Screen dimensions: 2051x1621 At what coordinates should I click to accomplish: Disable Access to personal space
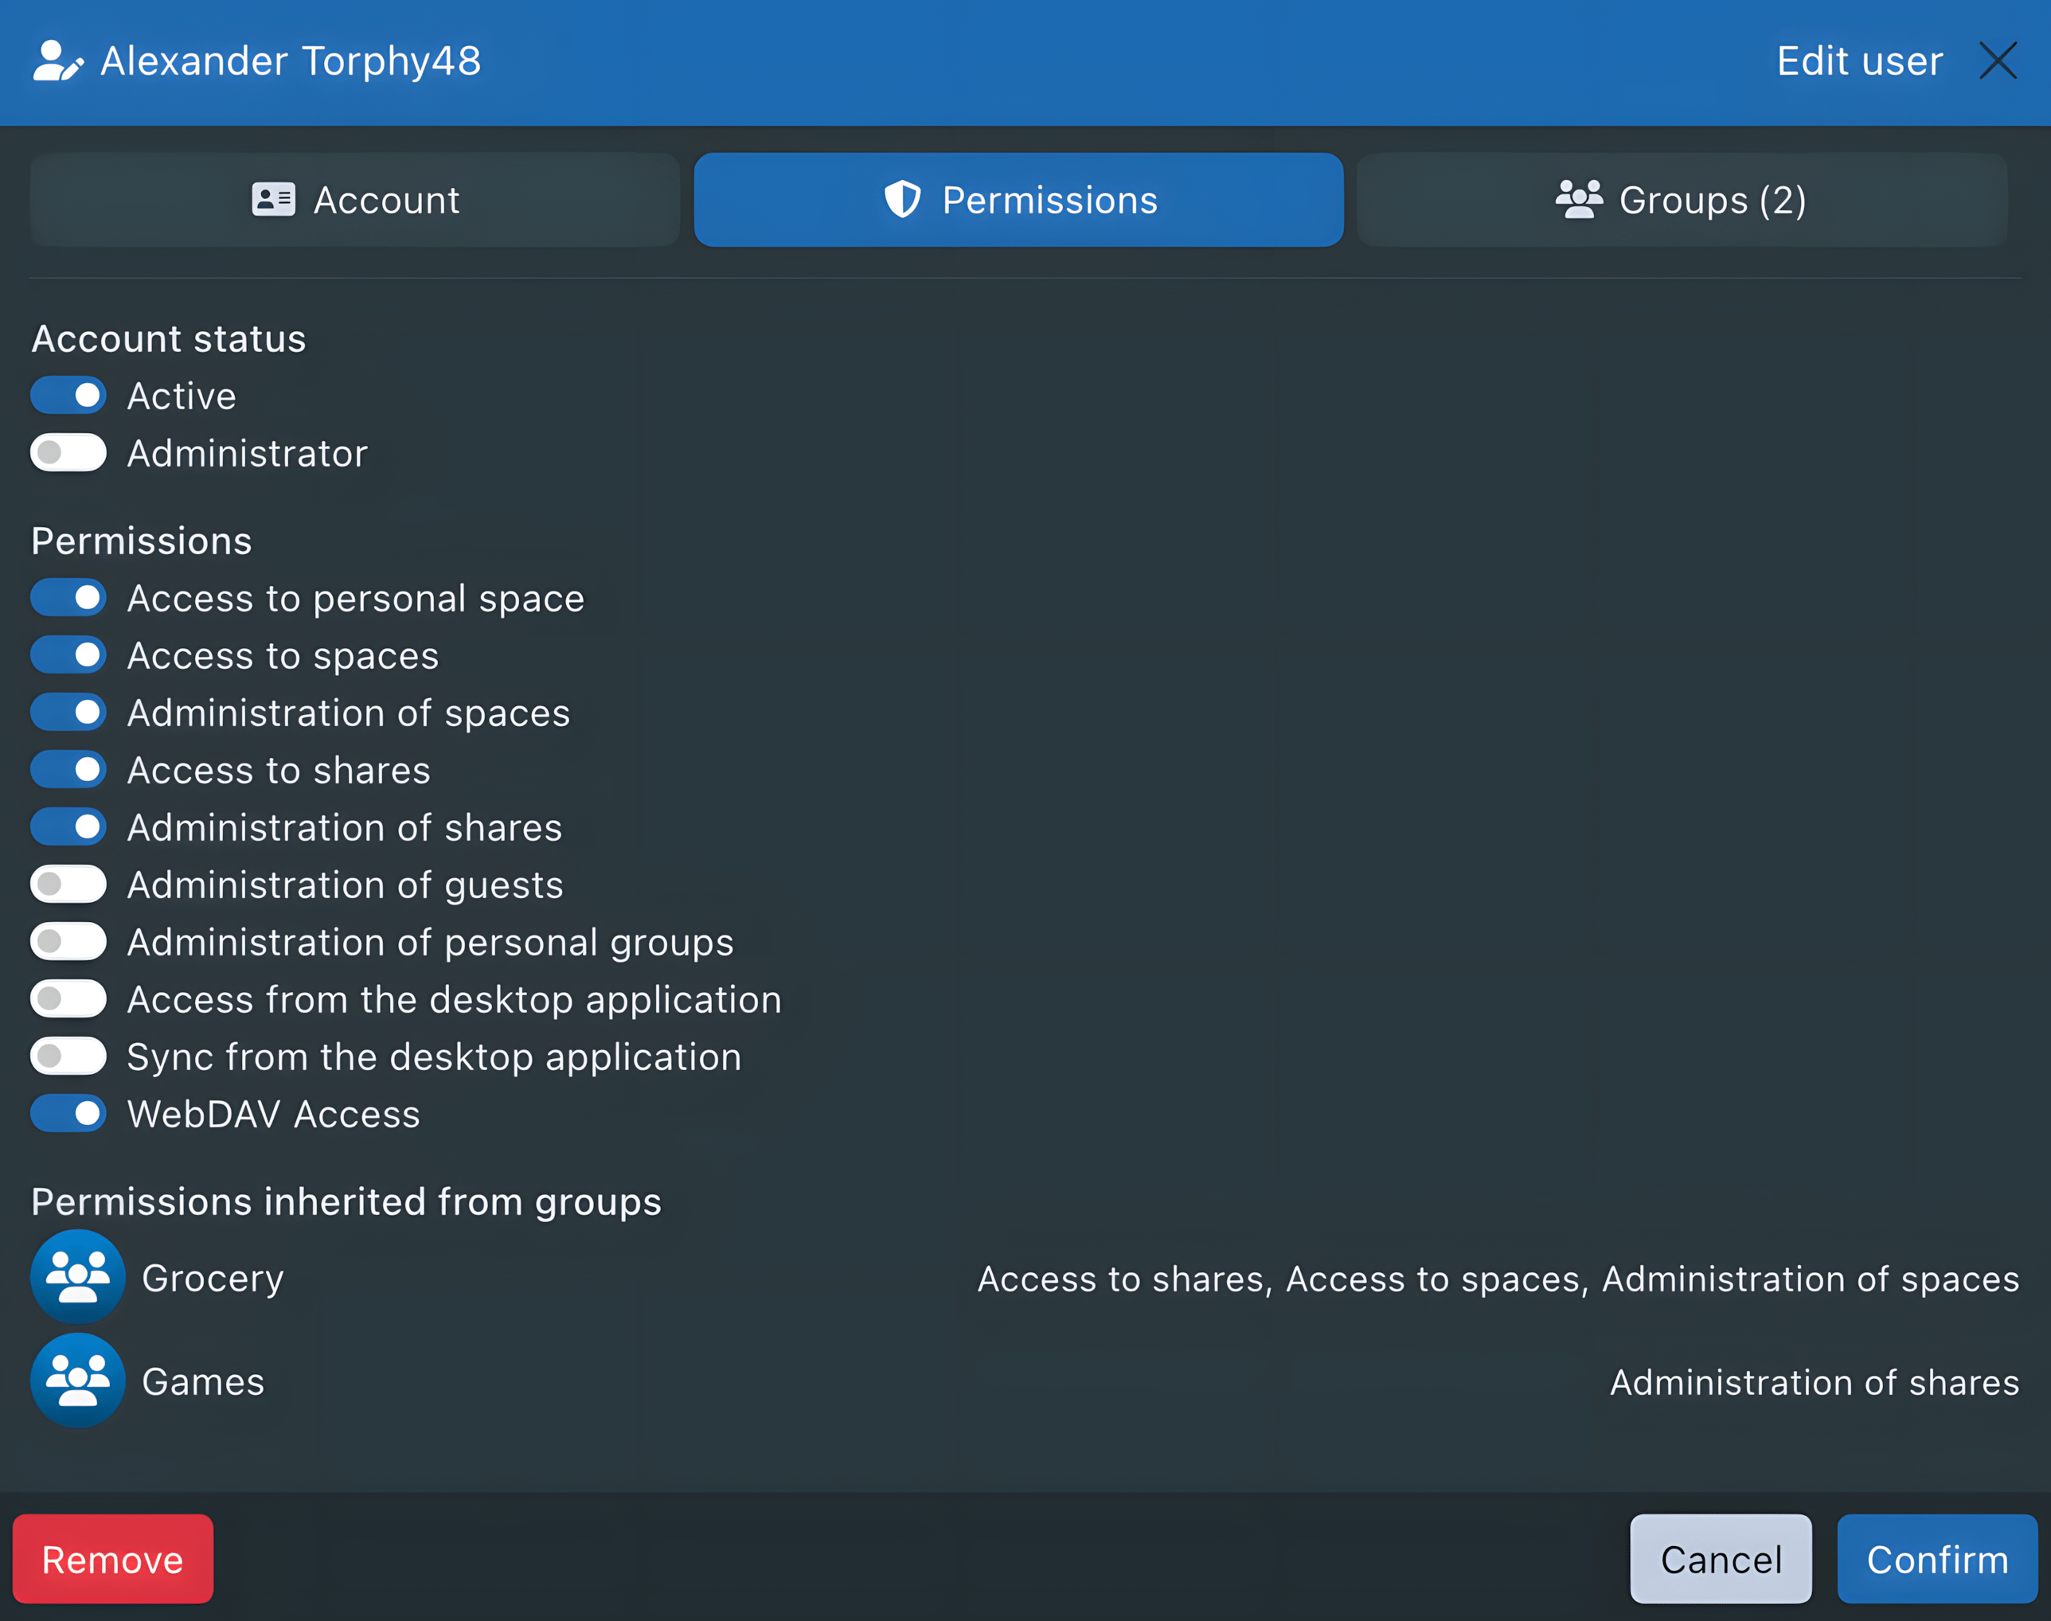(68, 598)
